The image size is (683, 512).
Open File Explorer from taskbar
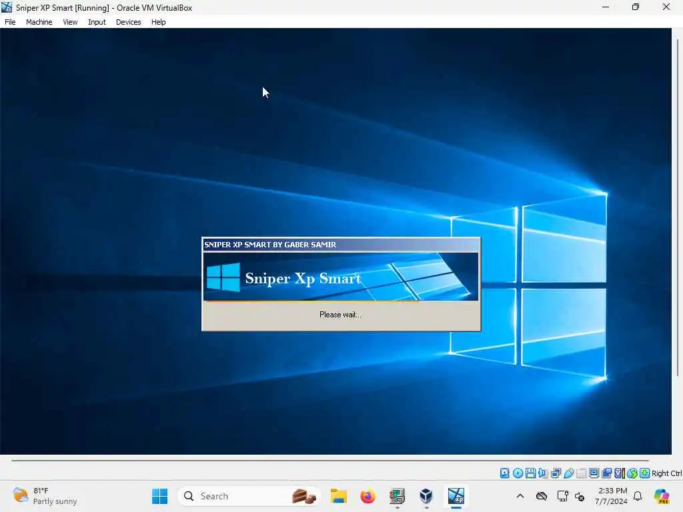point(338,496)
